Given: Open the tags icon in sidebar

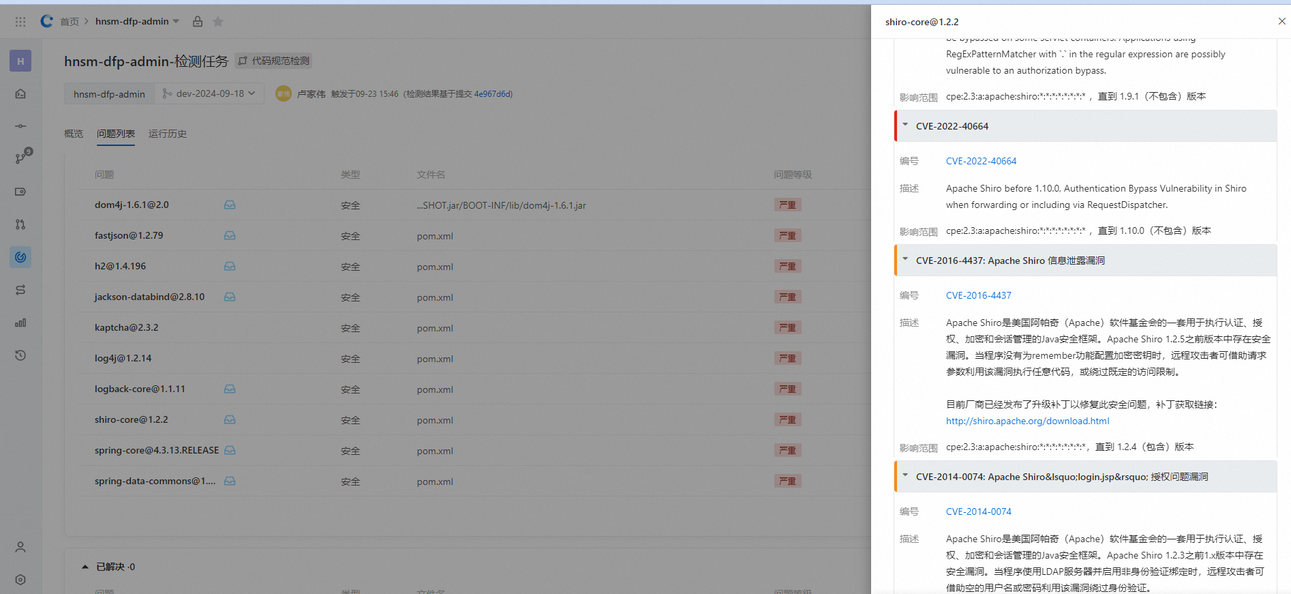Looking at the screenshot, I should coord(20,192).
